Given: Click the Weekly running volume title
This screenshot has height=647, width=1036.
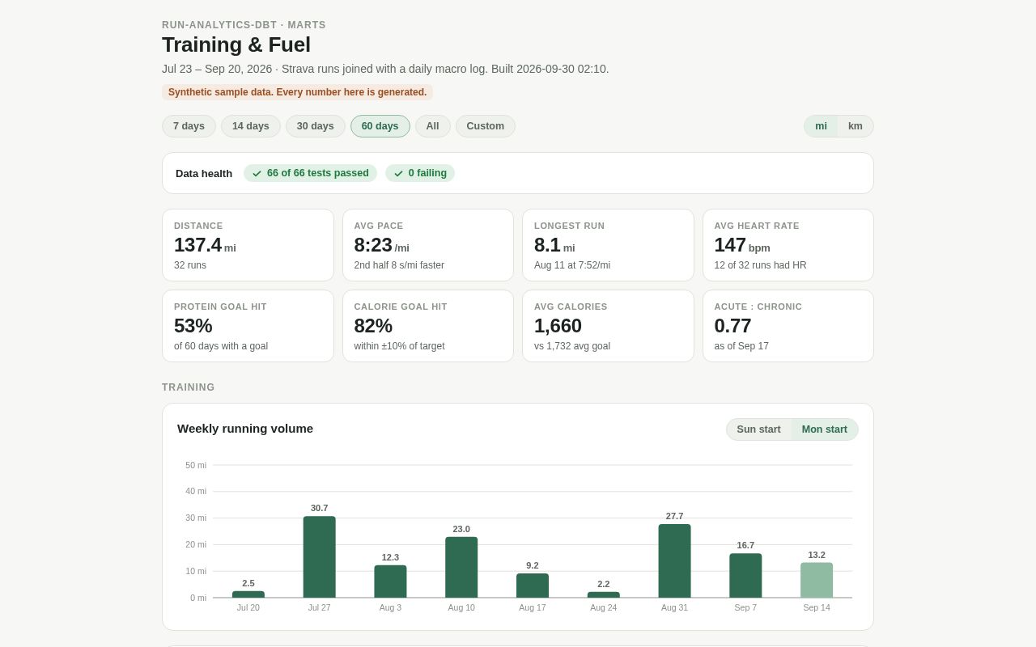Looking at the screenshot, I should pyautogui.click(x=245, y=429).
